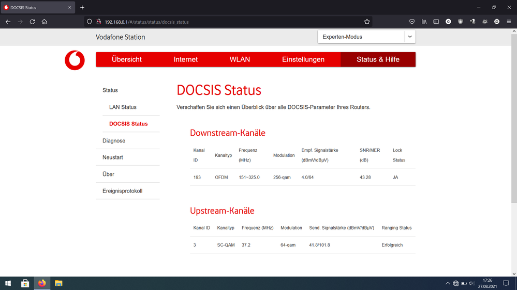Select Status in the sidebar
517x290 pixels.
[110, 90]
